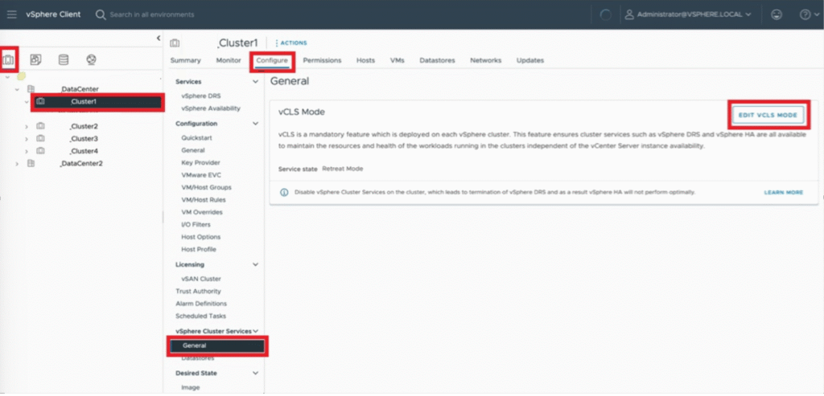Viewport: 824px width, 396px height.
Task: Expand the Cluster3 tree node
Action: pyautogui.click(x=27, y=139)
